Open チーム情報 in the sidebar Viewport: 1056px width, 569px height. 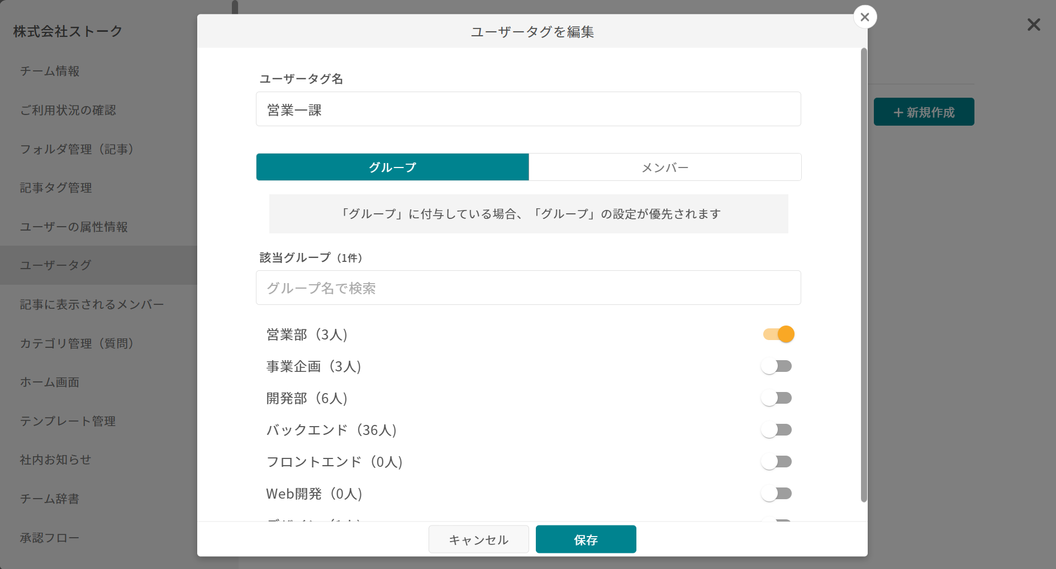[50, 71]
